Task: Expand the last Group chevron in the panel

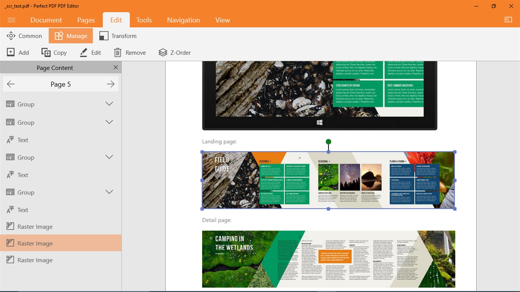Action: 109,192
